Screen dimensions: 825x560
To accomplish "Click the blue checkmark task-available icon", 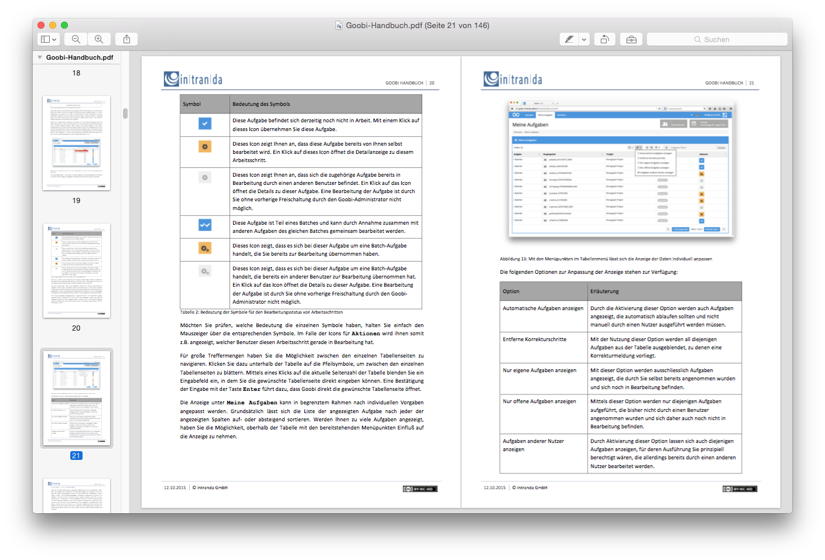I will coord(205,123).
